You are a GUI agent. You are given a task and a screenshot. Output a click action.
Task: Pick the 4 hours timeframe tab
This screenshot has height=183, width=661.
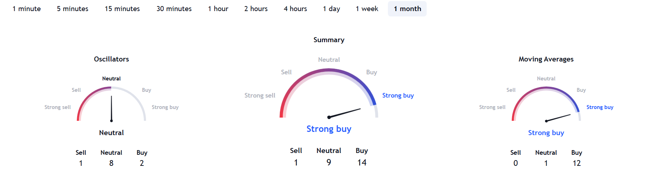point(295,9)
